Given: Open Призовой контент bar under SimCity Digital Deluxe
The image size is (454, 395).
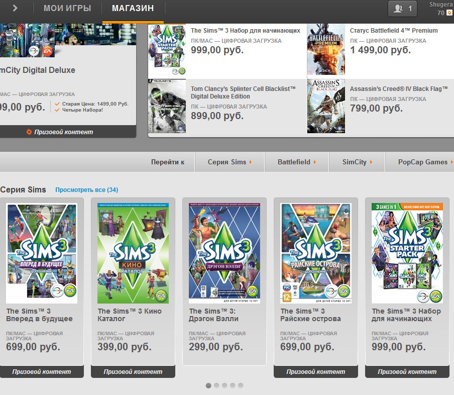Looking at the screenshot, I should tap(68, 132).
